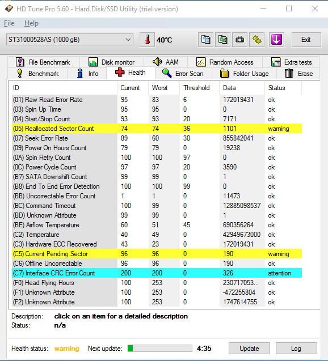Click the 40°C temperature reading
The height and width of the screenshot is (361, 328).
point(165,40)
